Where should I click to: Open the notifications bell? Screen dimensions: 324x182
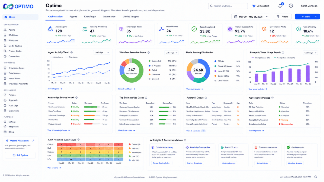click(280, 6)
